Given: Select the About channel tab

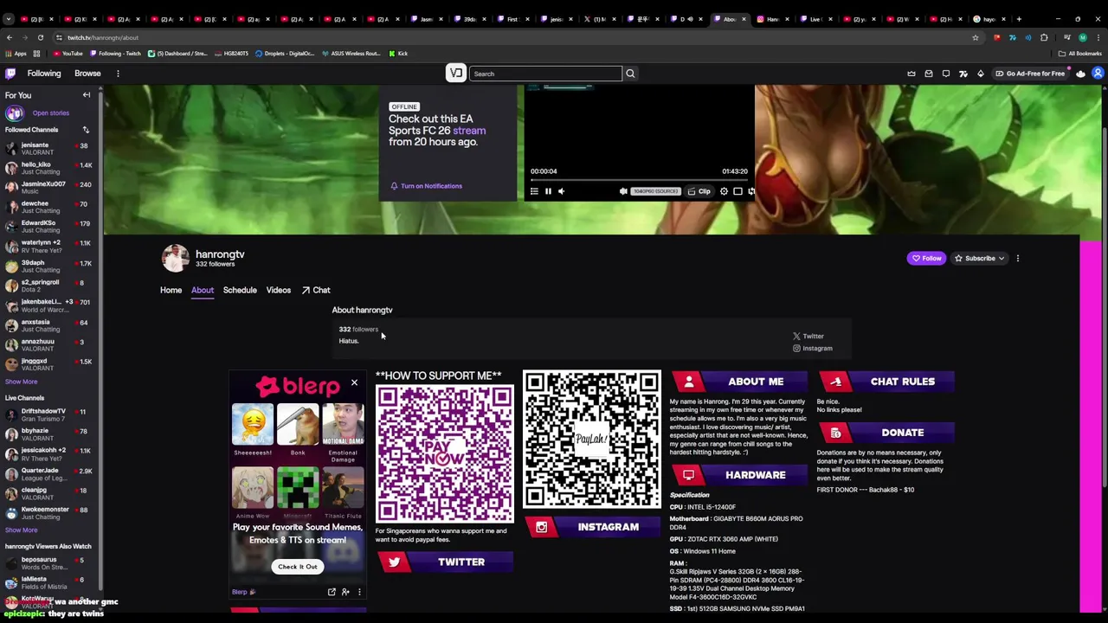Looking at the screenshot, I should pos(202,290).
